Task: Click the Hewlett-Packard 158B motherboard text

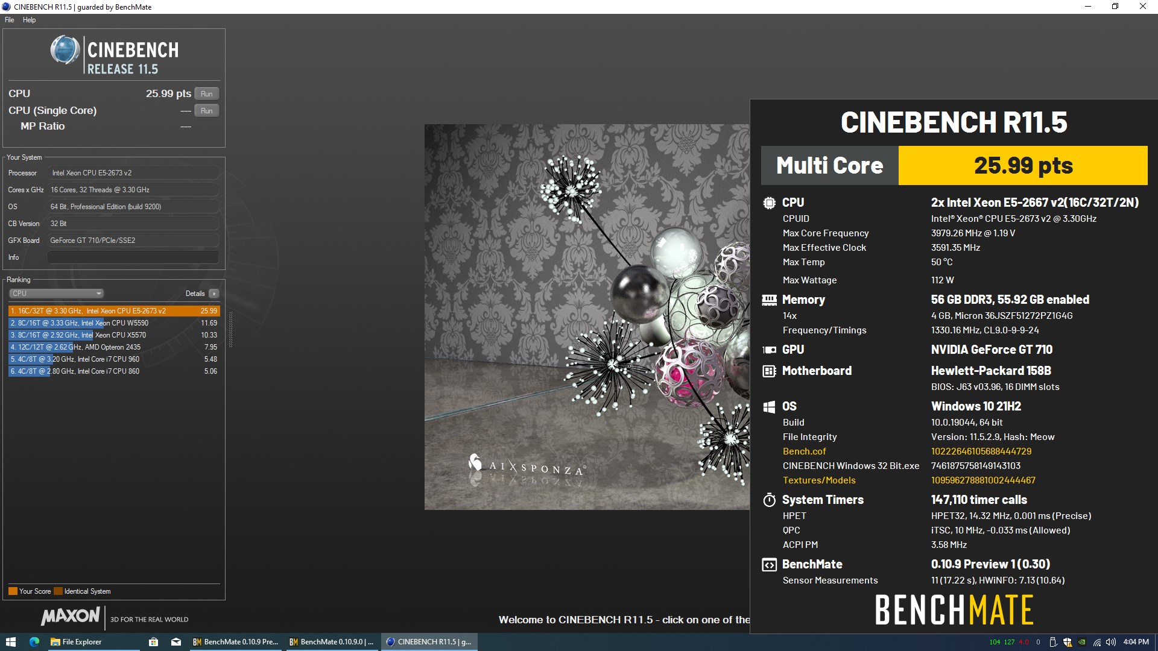Action: point(991,371)
